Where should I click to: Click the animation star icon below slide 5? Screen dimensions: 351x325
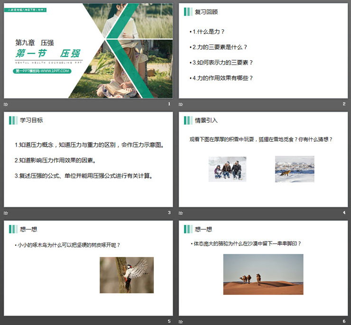point(6,321)
